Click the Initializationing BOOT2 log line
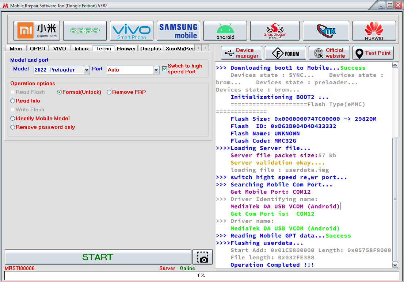This screenshot has width=404, height=282. [x=279, y=97]
